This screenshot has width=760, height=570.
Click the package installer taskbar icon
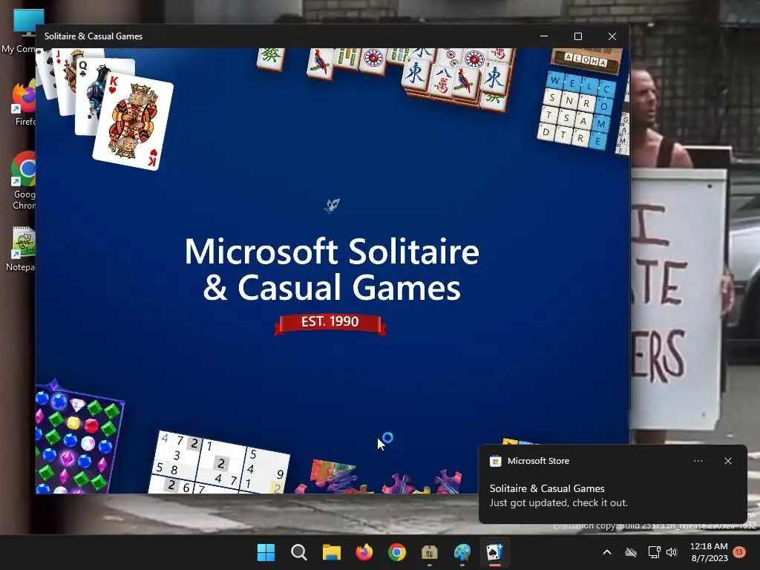(x=430, y=552)
